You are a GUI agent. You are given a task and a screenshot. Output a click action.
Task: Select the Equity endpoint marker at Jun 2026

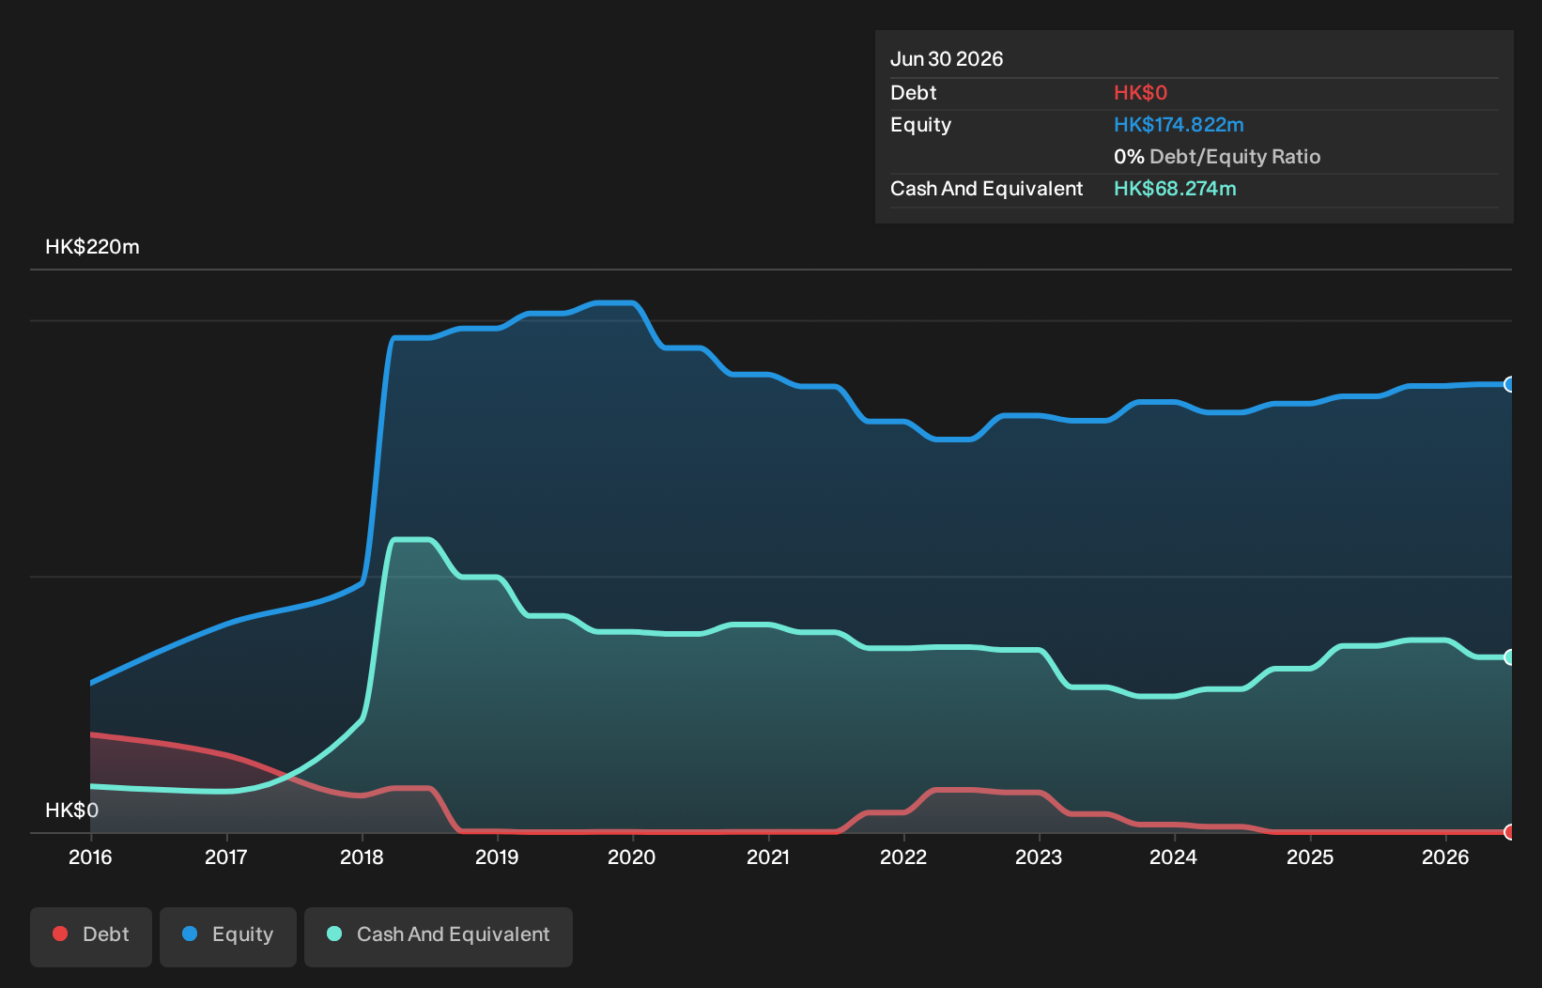[1510, 384]
